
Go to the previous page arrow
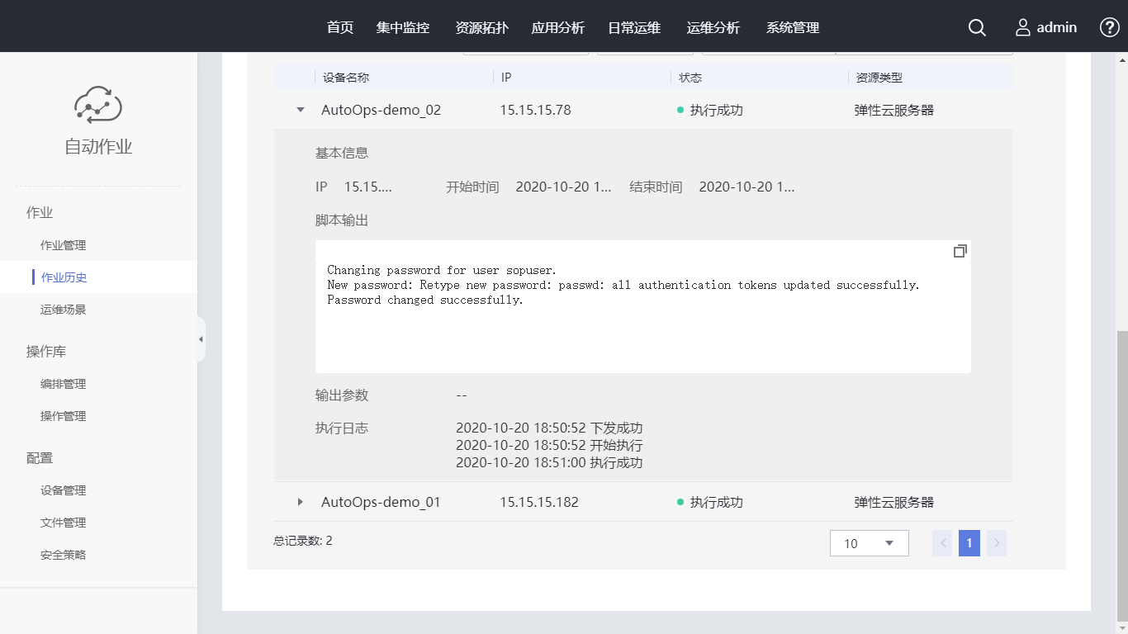click(943, 543)
